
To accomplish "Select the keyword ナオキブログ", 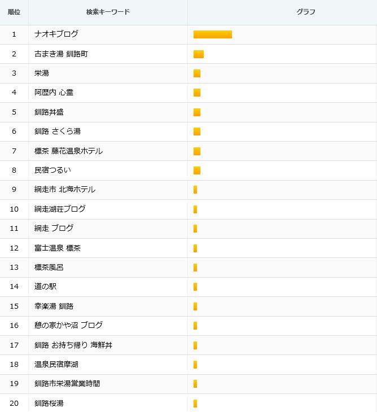I will point(56,34).
